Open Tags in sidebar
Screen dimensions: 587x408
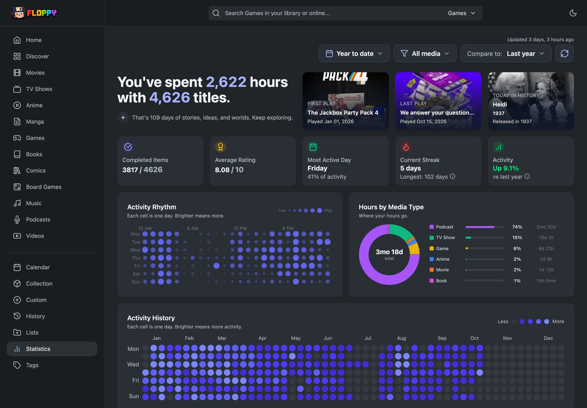(x=52, y=365)
